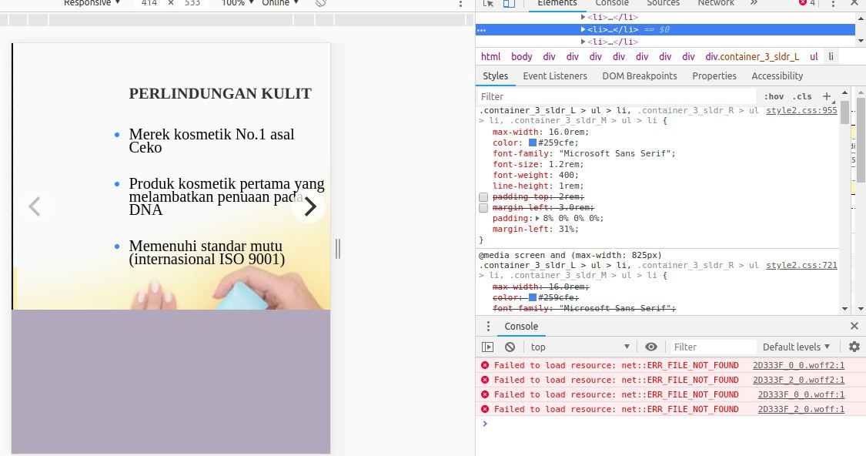Open the 2D333F_2_0.woff2:1 link
The image size is (866, 456).
(x=798, y=381)
